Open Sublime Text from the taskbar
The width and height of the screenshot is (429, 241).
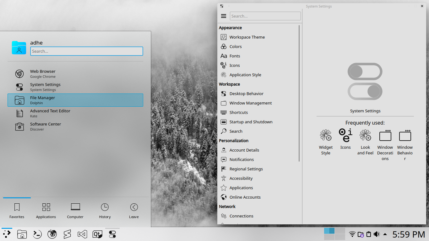tap(67, 234)
